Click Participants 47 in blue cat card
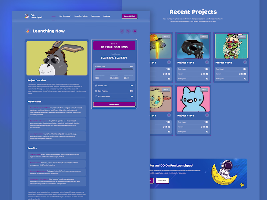The width and height of the screenshot is (267, 200). tap(193, 132)
